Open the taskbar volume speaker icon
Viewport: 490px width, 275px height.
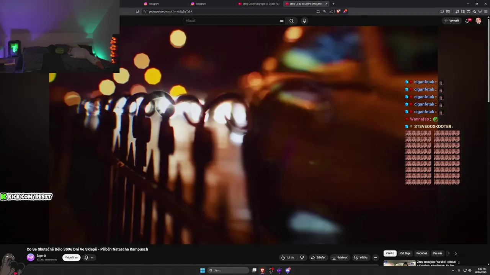[x=470, y=270]
